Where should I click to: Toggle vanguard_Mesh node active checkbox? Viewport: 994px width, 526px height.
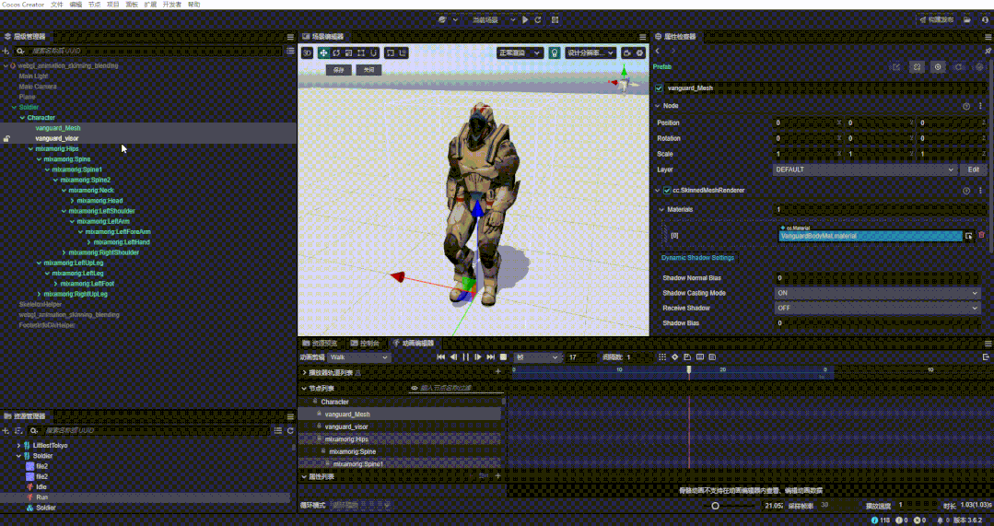(x=660, y=88)
